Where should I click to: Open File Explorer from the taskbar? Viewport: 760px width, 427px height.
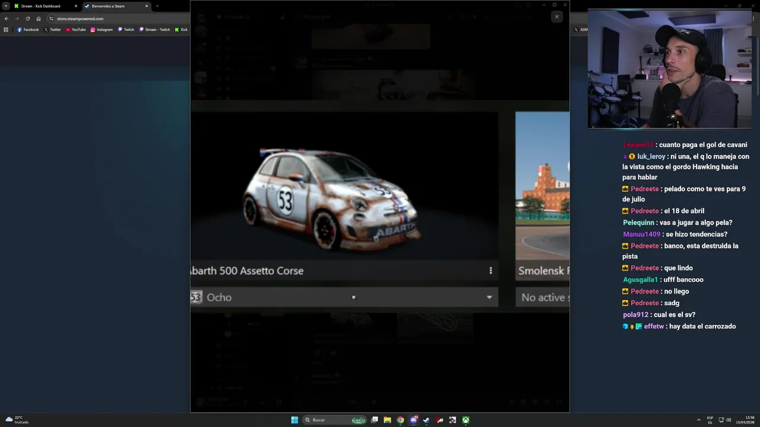[x=387, y=420]
